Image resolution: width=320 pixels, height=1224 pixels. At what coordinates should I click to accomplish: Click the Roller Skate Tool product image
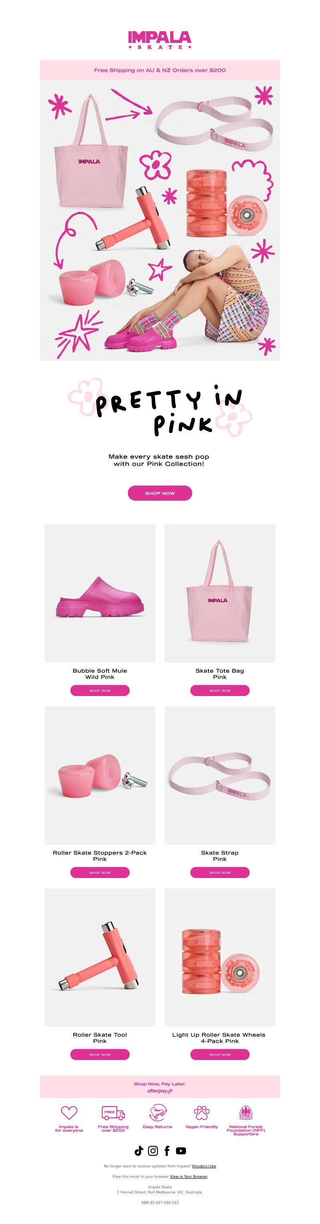pos(100,957)
